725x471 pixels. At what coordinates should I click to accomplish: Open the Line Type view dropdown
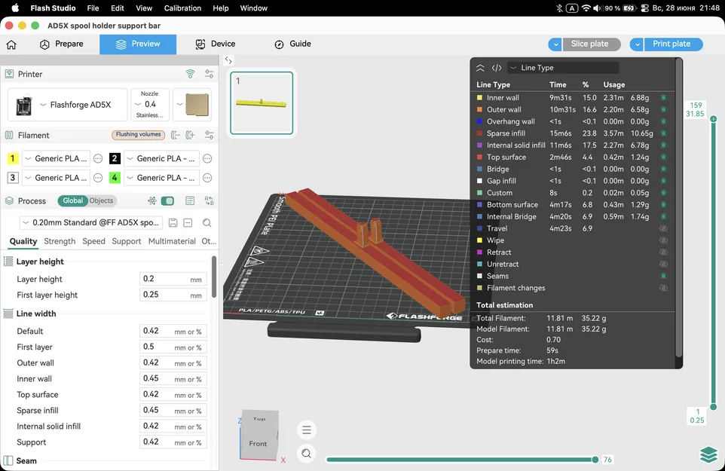coord(563,68)
